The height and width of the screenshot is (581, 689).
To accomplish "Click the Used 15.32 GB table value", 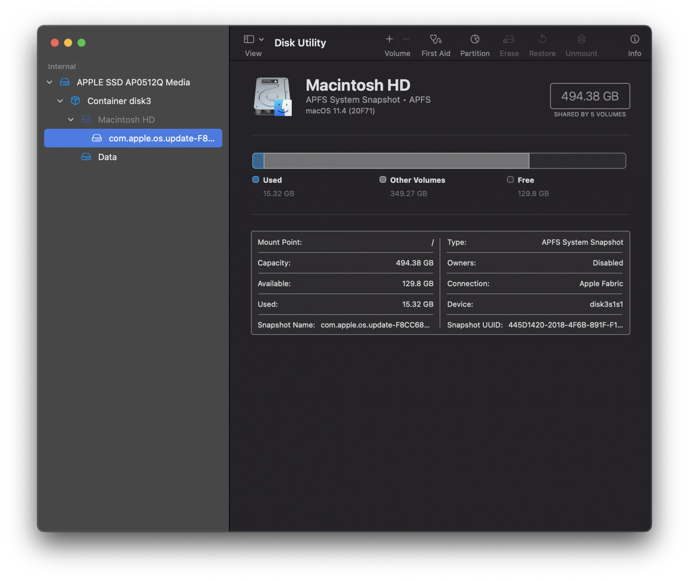I will [x=418, y=304].
